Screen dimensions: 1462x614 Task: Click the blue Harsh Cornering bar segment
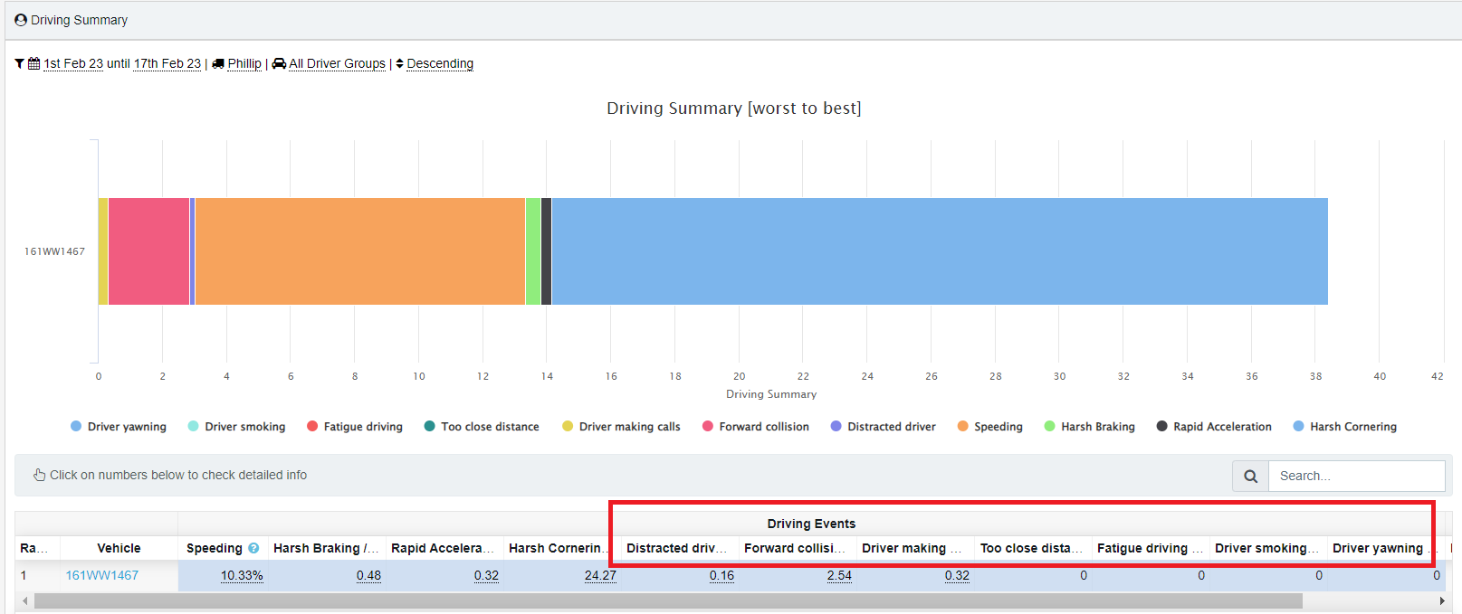940,251
